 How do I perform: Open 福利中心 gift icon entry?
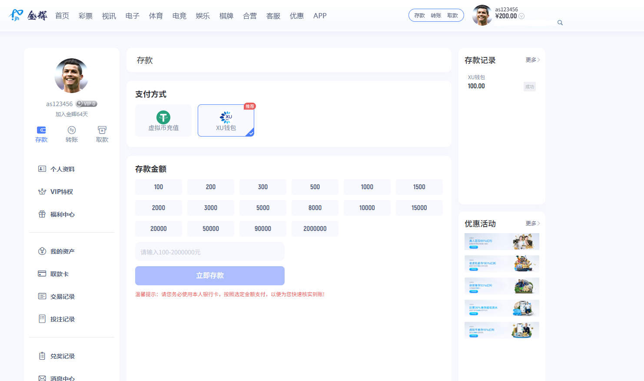(42, 214)
